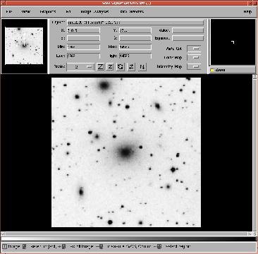Zoom out with the small z button

click(x=110, y=67)
